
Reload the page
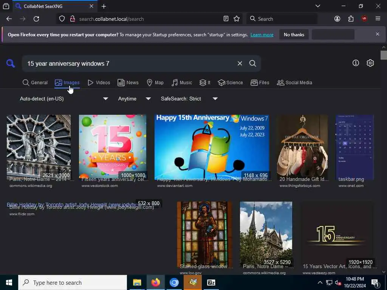pos(36,19)
